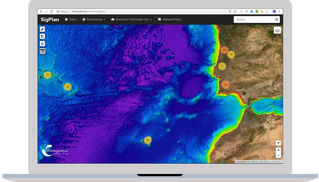The height and width of the screenshot is (182, 319).
Task: Click the crosshair tool below the save icon
Action: click(42, 44)
